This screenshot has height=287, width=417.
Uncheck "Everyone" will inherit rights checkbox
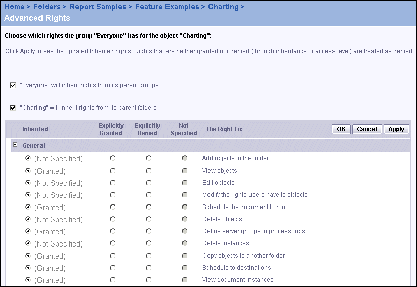(13, 85)
